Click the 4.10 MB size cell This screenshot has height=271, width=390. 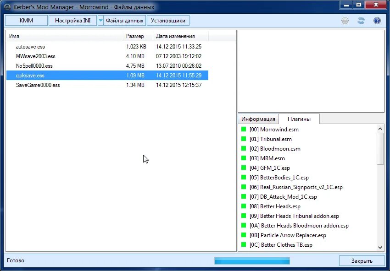tap(135, 56)
